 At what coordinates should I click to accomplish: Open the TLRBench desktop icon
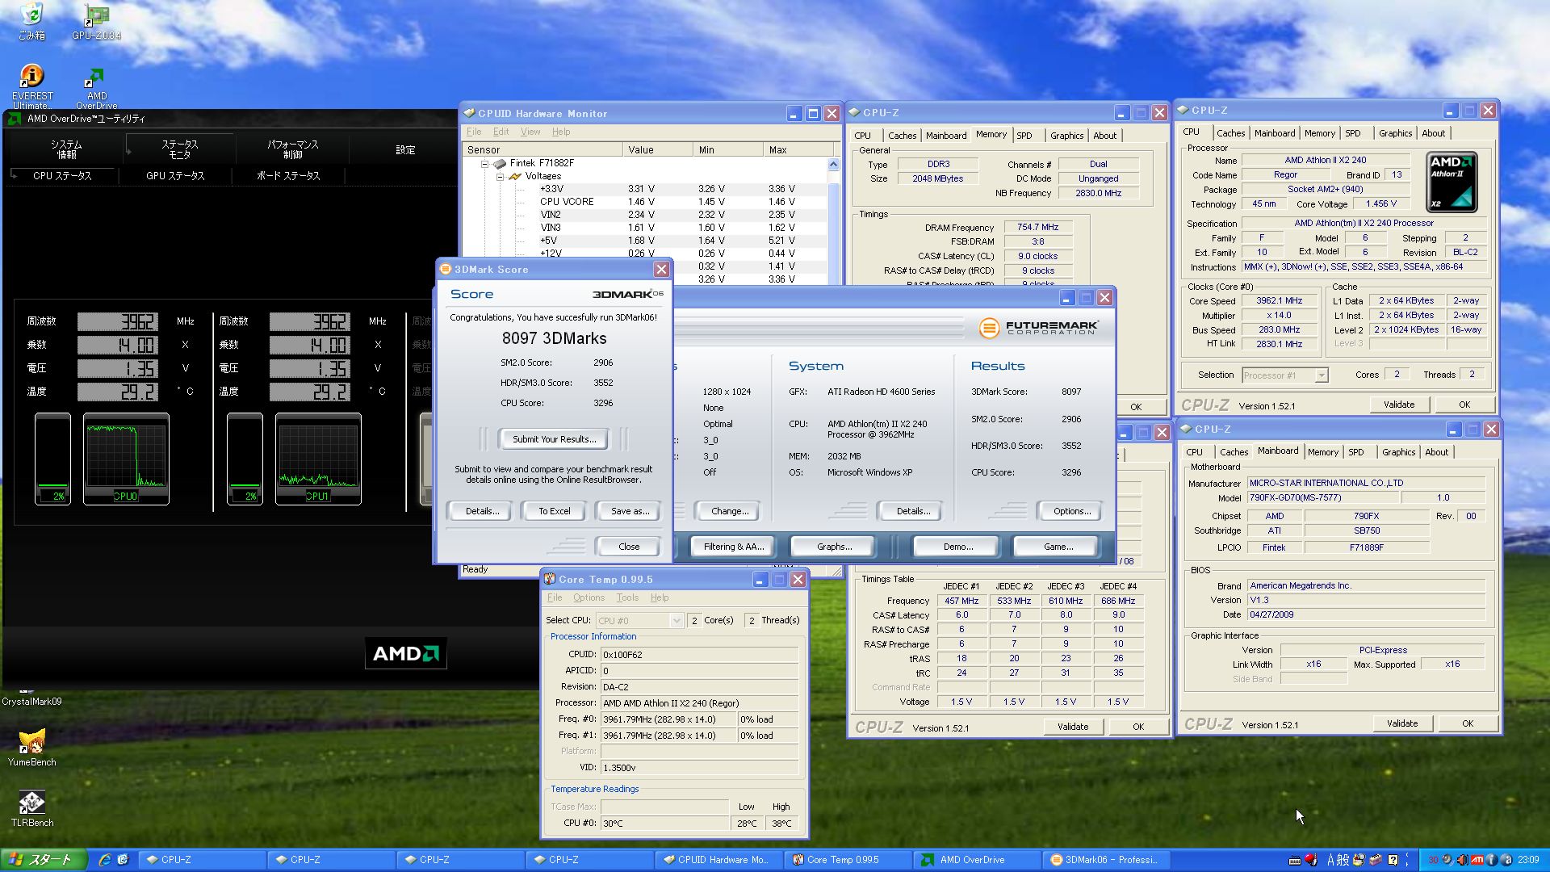click(x=31, y=803)
